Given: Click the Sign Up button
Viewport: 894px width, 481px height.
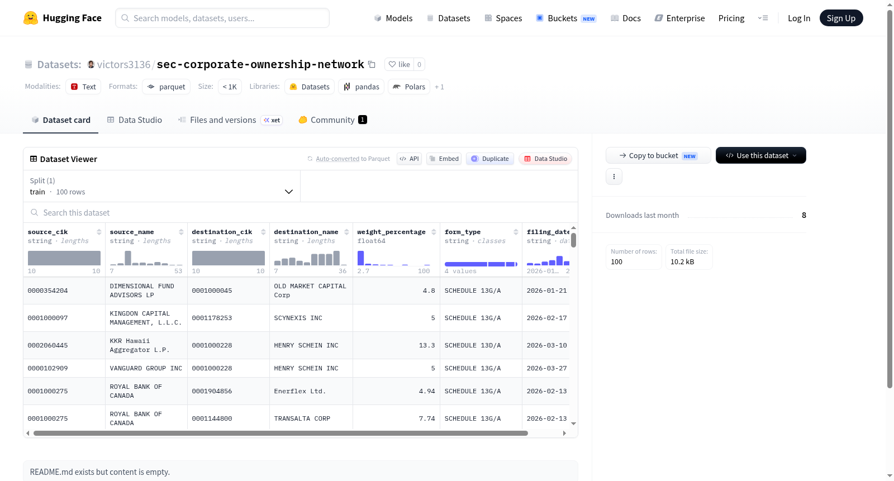Looking at the screenshot, I should pos(841,18).
